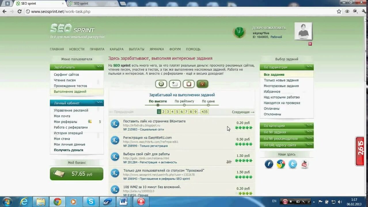Open Чтение писем in the user menu
368x207 pixels.
coord(65,80)
